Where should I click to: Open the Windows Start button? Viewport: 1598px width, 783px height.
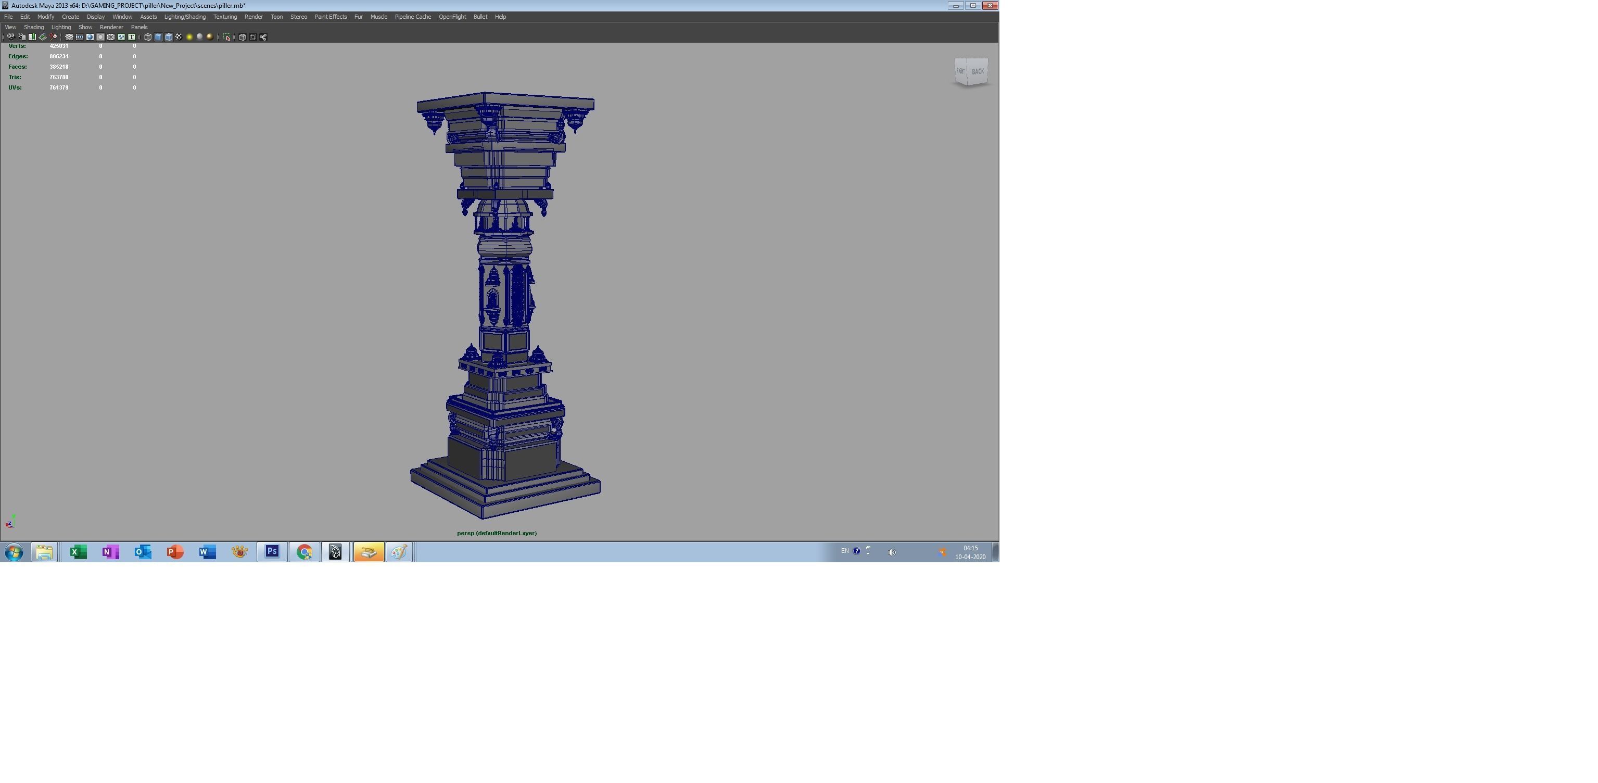[x=14, y=552]
